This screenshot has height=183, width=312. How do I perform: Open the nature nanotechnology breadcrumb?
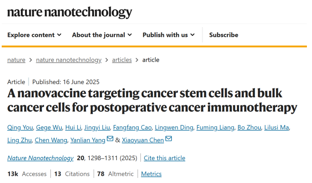pos(69,60)
